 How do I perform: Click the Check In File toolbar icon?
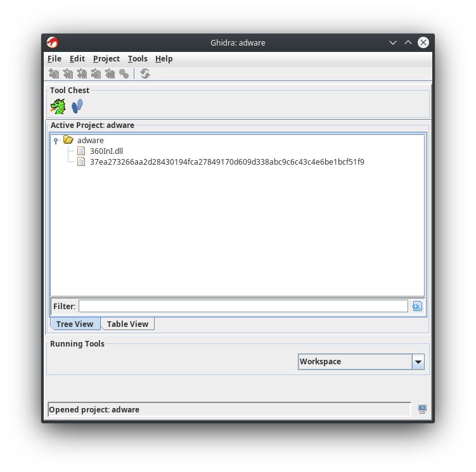[96, 74]
